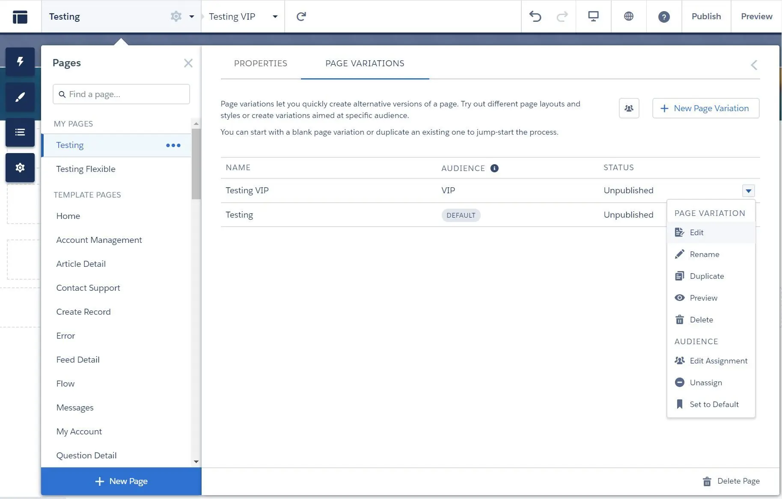The width and height of the screenshot is (782, 499).
Task: Open the audiences icon button
Action: [x=629, y=108]
